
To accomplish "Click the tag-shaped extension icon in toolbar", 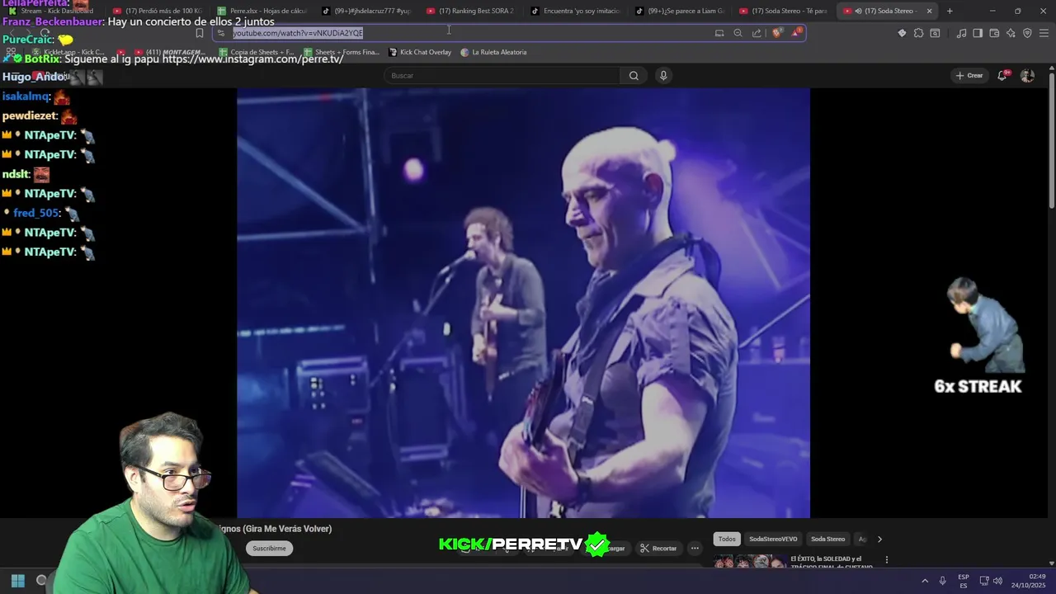I will [x=902, y=33].
